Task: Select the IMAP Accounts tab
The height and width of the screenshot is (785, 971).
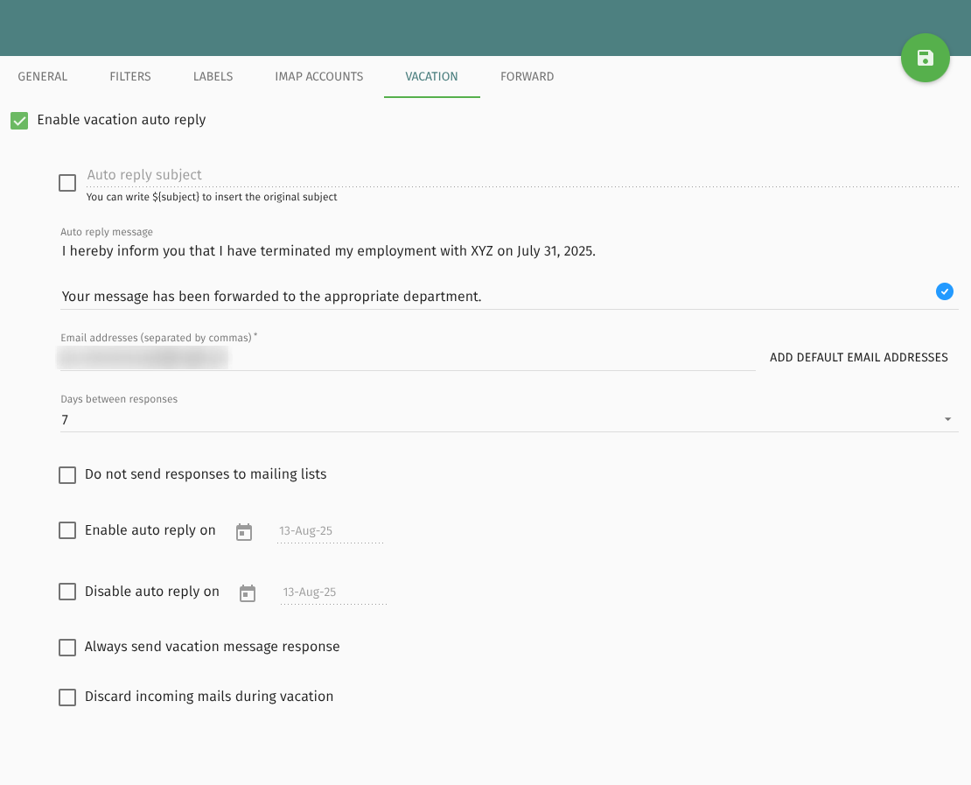Action: 319,77
